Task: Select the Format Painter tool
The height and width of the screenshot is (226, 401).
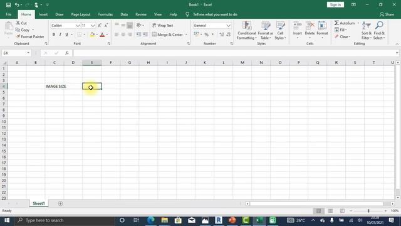Action: tap(30, 36)
